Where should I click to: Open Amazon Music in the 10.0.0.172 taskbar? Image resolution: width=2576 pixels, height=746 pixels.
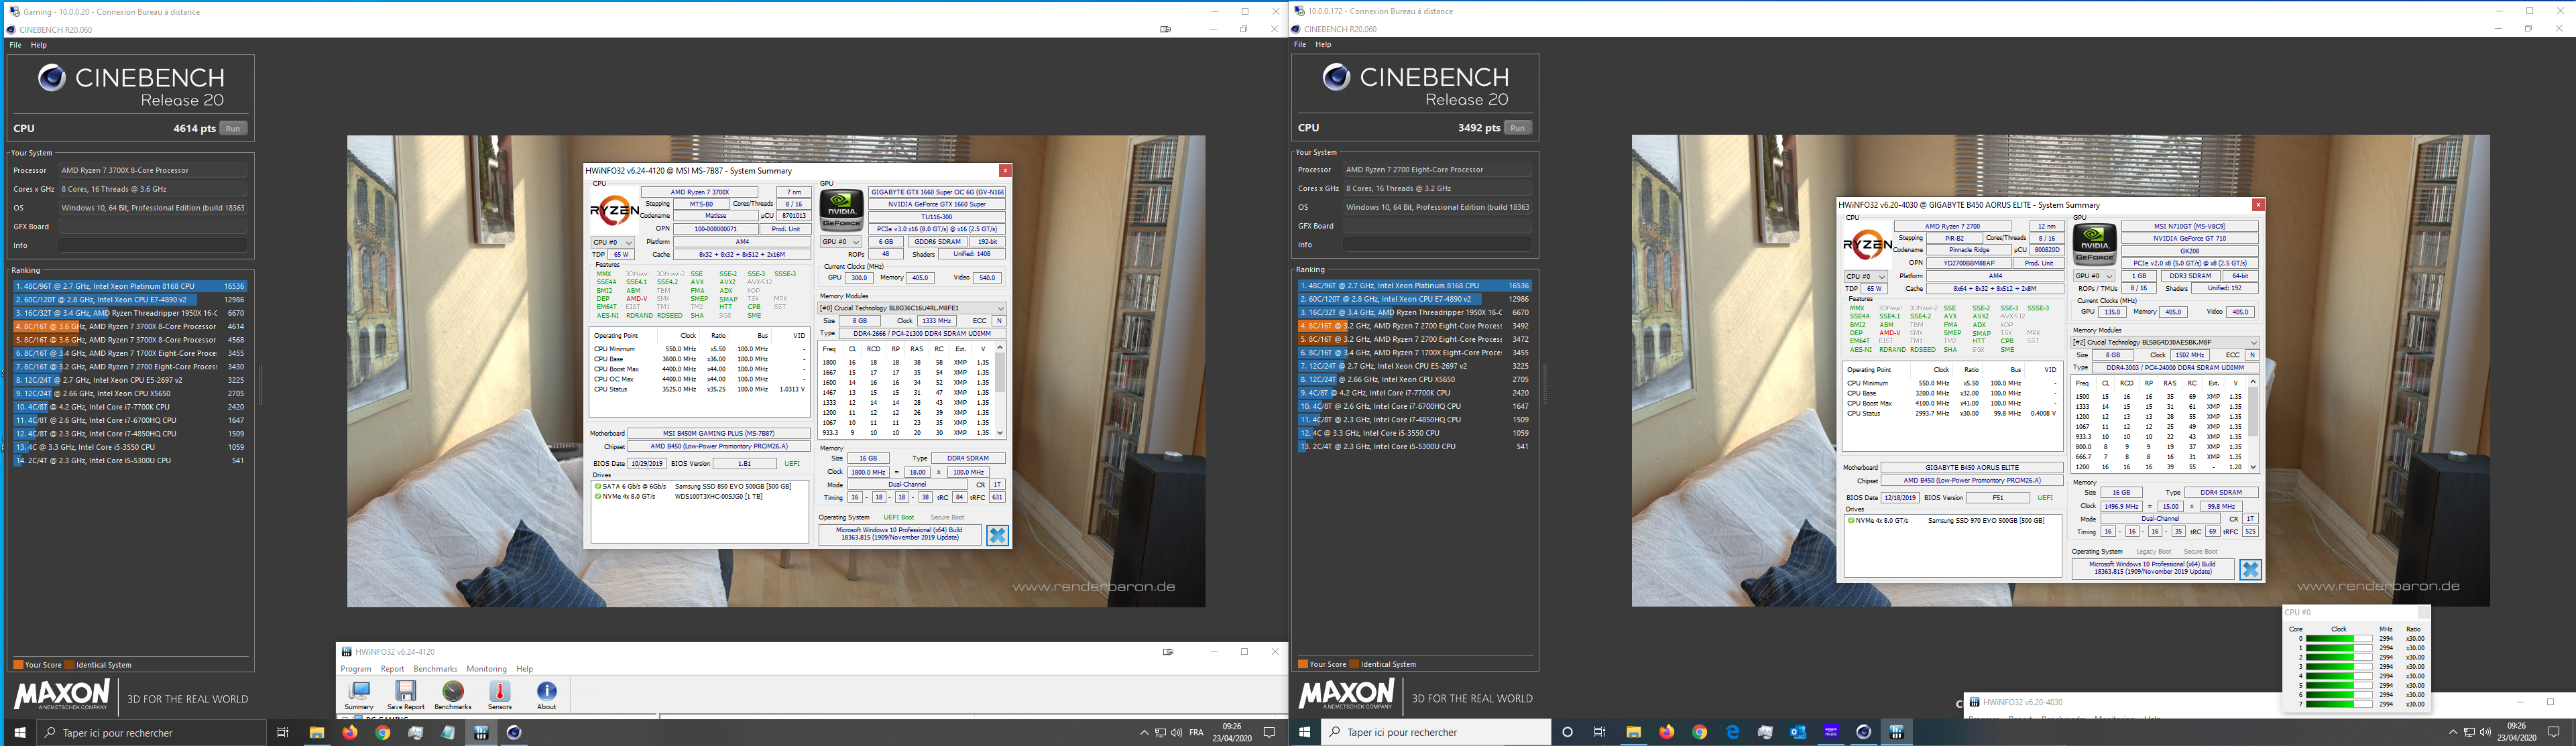coord(1831,733)
